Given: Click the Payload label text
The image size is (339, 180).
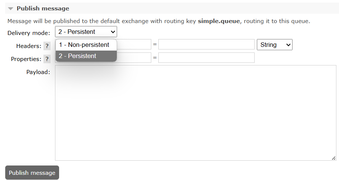Looking at the screenshot, I should point(38,72).
